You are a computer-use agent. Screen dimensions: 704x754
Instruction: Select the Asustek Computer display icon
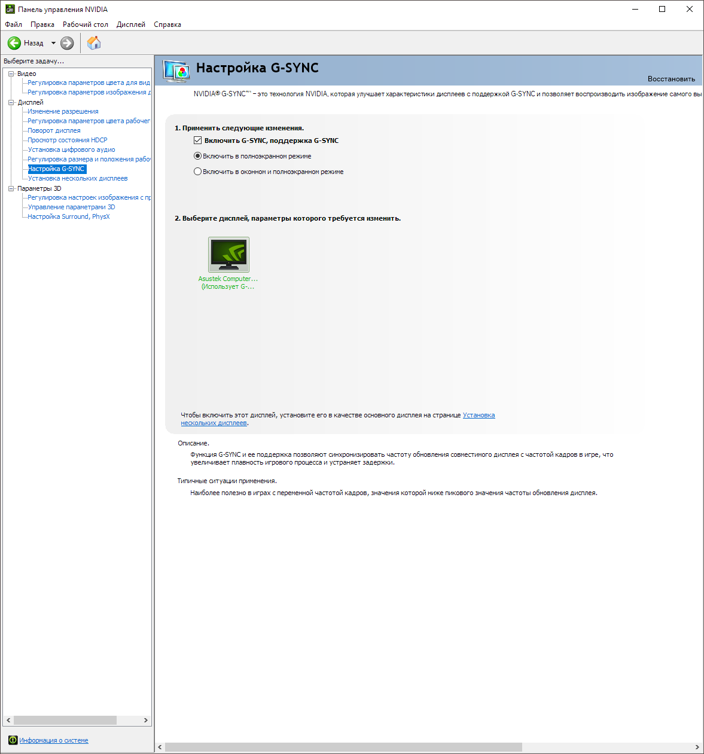pos(228,255)
